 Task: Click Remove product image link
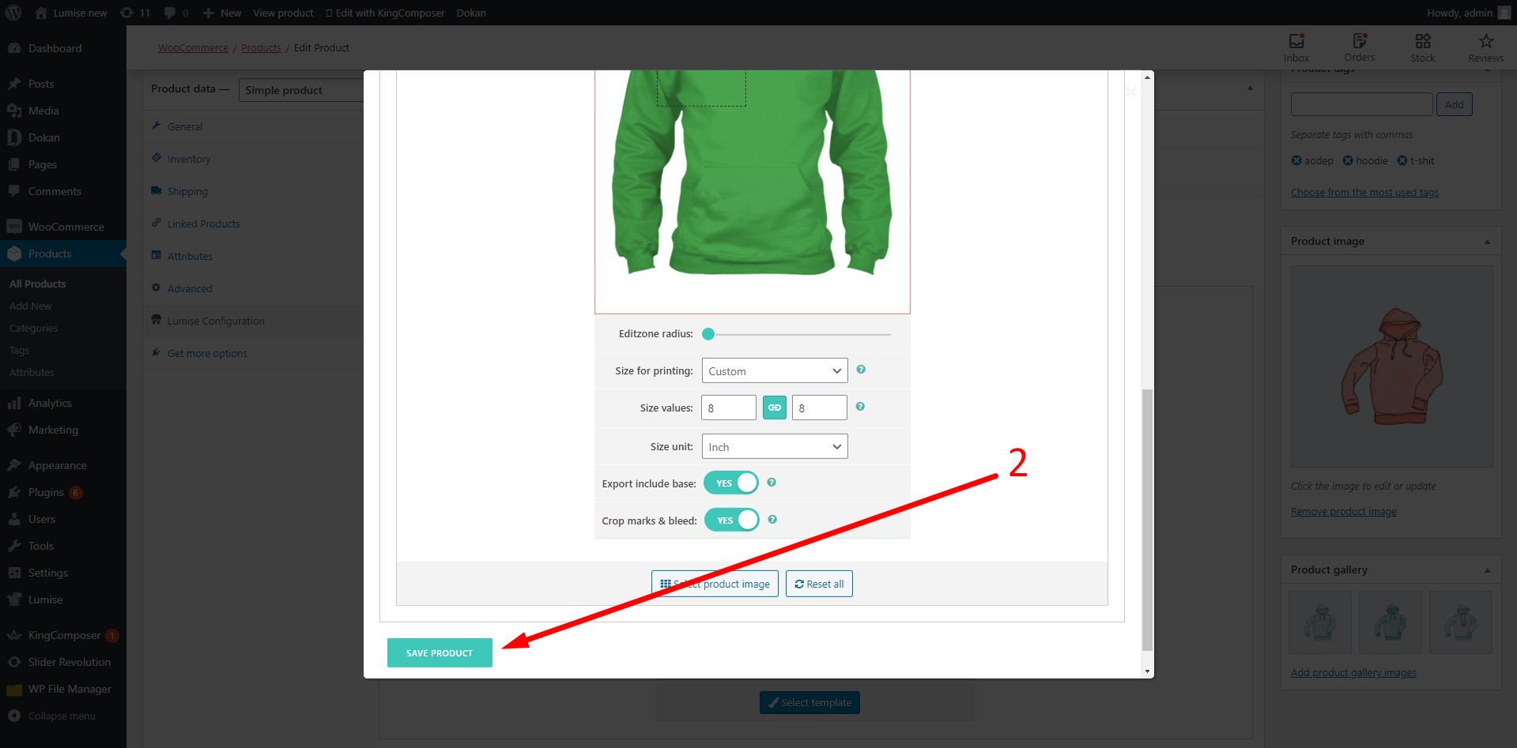coord(1344,511)
